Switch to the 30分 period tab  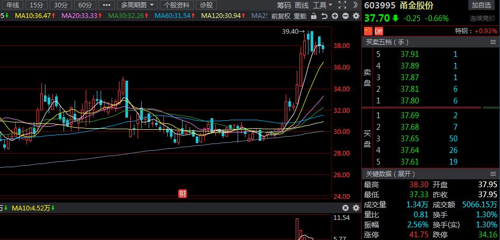click(x=61, y=5)
